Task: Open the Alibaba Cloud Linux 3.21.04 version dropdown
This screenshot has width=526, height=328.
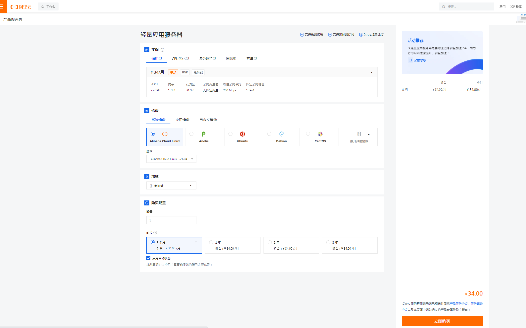Action: (x=171, y=159)
